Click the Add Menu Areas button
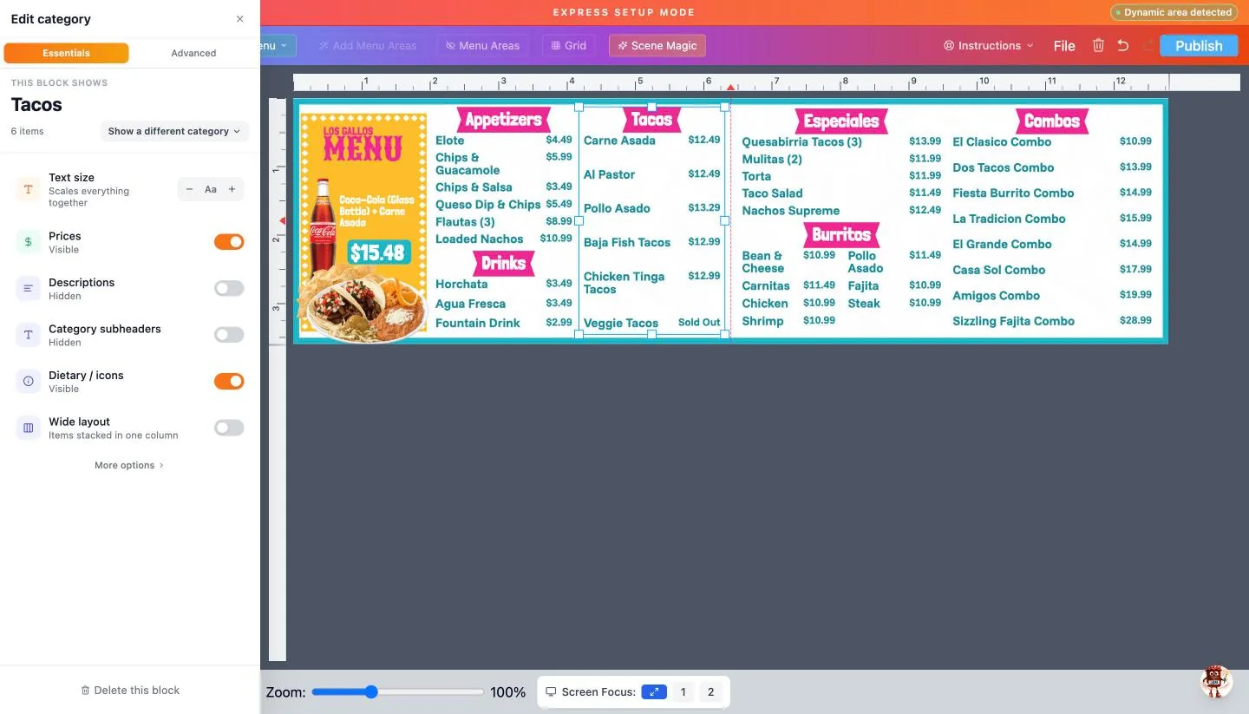The image size is (1249, 714). pos(368,46)
